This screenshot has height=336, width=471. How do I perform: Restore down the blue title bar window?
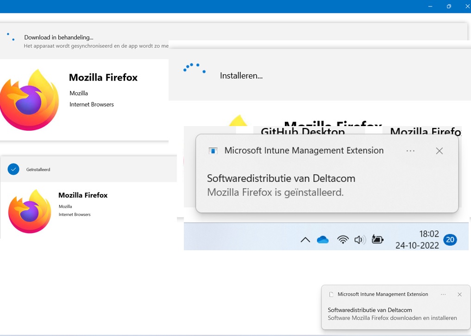(x=449, y=6)
